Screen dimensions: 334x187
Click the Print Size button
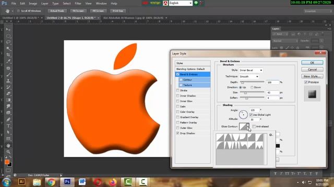coord(118,11)
